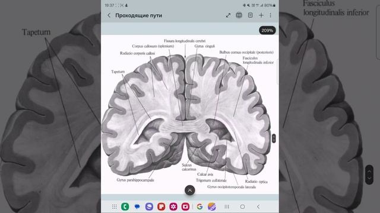The width and height of the screenshot is (380, 213).
Task: Tap the "Corpus callosum (splenium)" label
Action: point(153,46)
